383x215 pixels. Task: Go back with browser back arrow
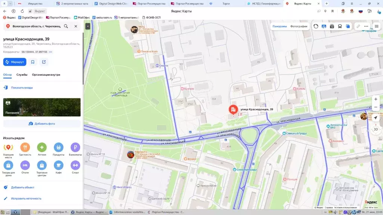[x=4, y=11]
